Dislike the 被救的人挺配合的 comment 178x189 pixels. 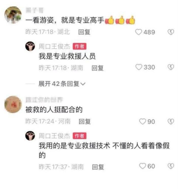tap(171, 122)
